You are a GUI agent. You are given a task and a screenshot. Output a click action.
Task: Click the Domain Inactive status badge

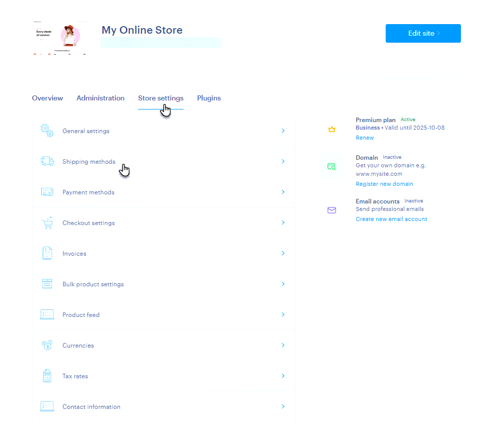(x=392, y=157)
